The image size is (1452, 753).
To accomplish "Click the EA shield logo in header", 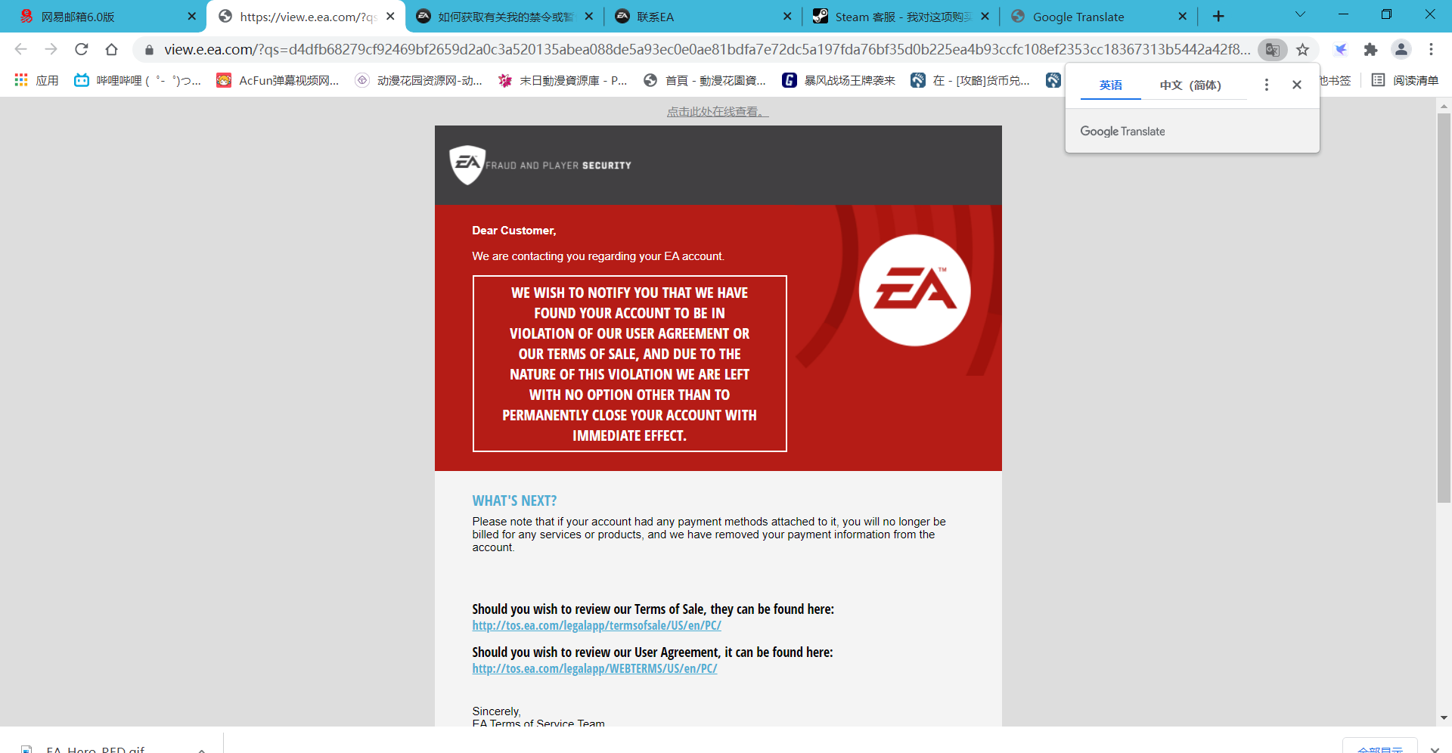I will tap(467, 164).
